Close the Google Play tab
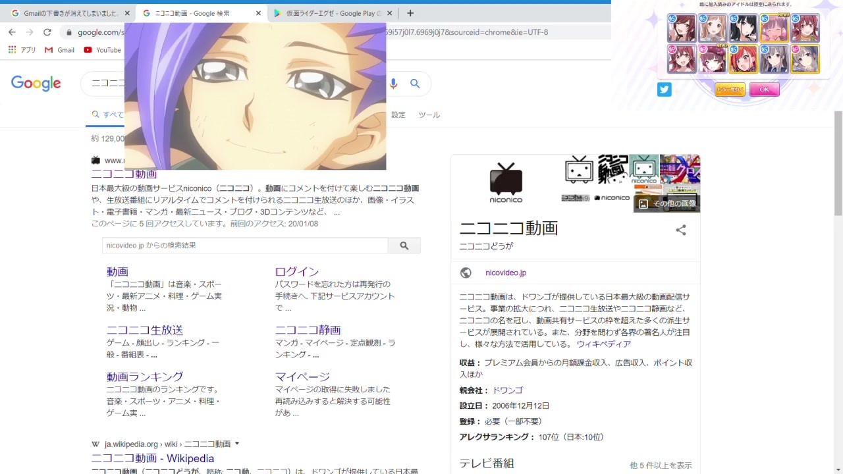This screenshot has height=474, width=843. 389,13
